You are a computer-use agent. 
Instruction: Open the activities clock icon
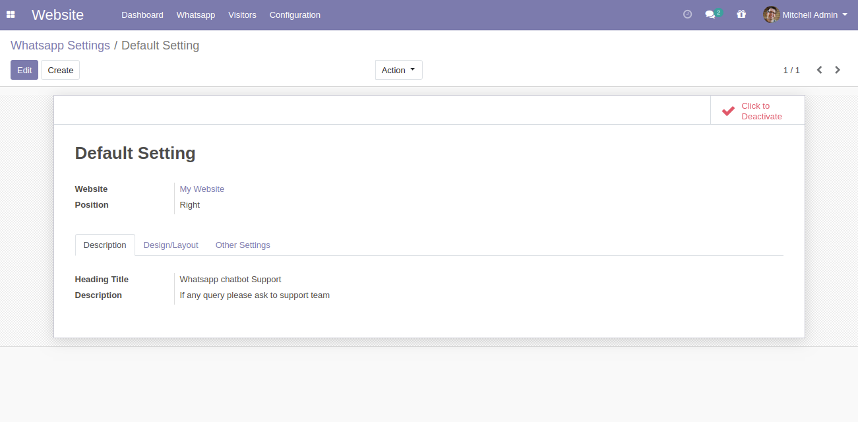coord(687,14)
